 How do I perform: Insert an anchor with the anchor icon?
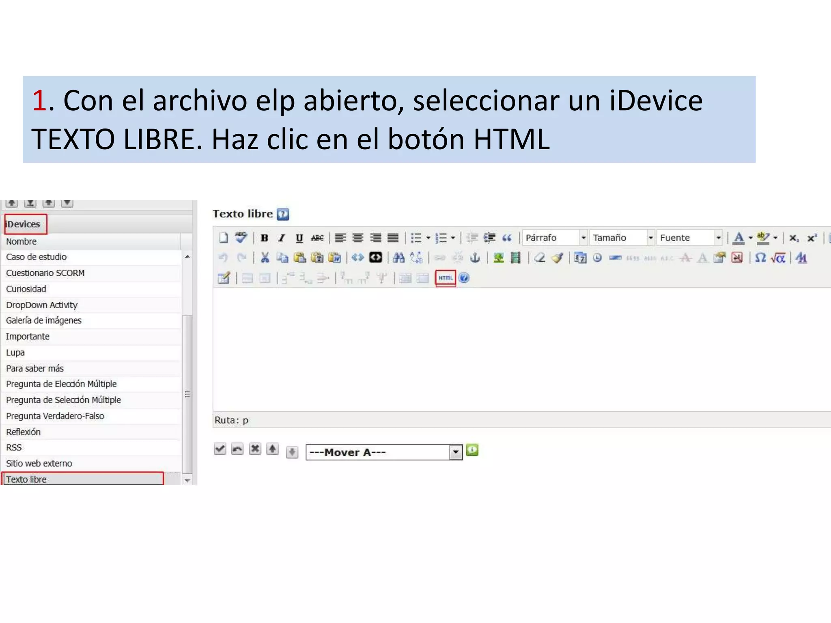pos(475,258)
